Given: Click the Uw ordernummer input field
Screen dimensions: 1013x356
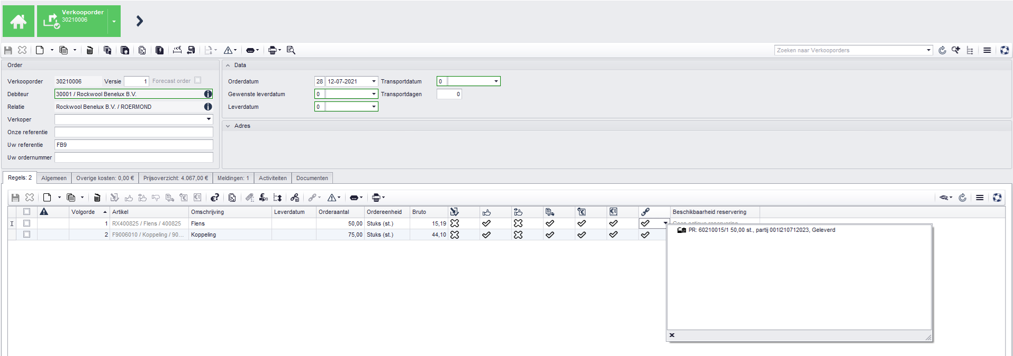Looking at the screenshot, I should click(134, 157).
